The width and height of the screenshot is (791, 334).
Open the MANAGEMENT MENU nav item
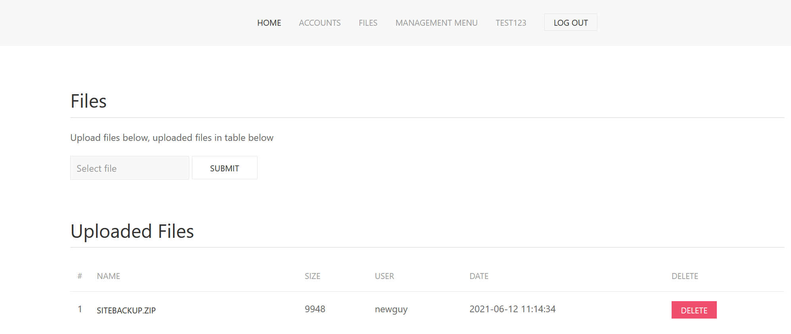(x=436, y=23)
